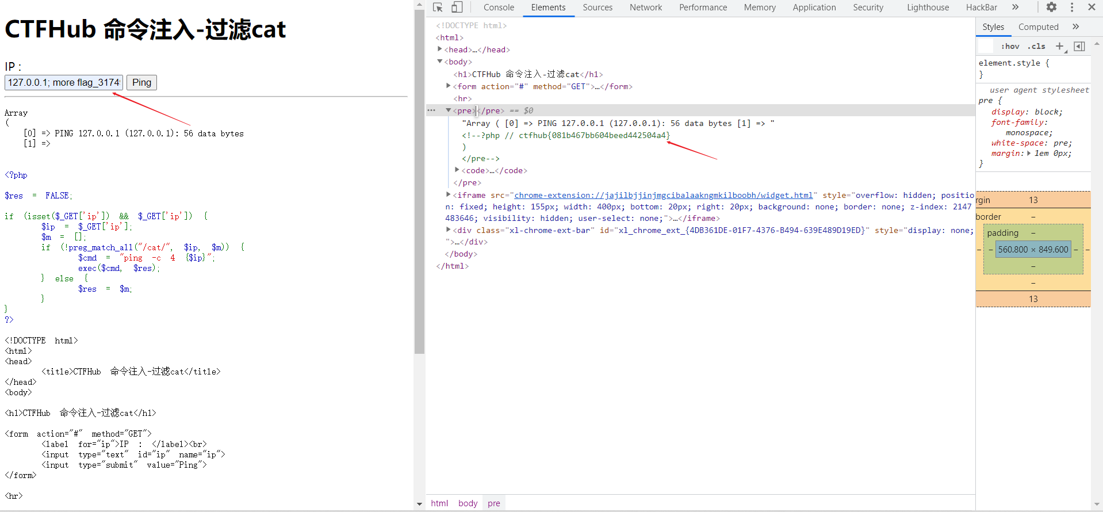
Task: Select the h1 element line in DOM tree
Action: [528, 74]
